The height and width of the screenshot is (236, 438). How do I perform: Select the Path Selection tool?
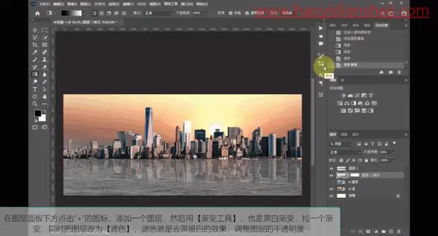click(45, 89)
